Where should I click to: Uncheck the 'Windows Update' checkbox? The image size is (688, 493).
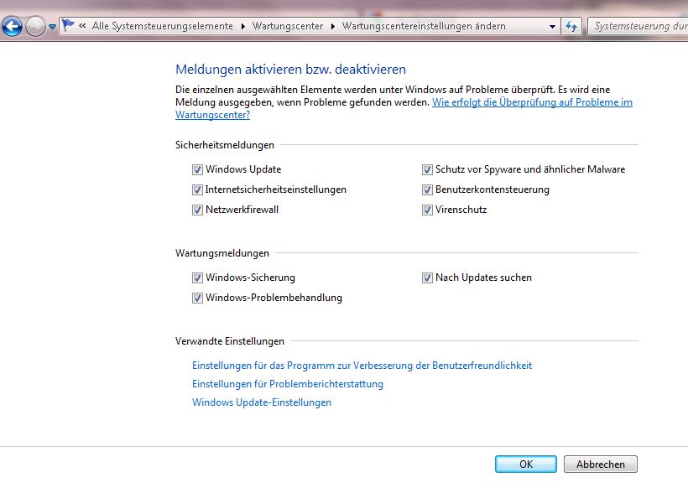point(197,169)
